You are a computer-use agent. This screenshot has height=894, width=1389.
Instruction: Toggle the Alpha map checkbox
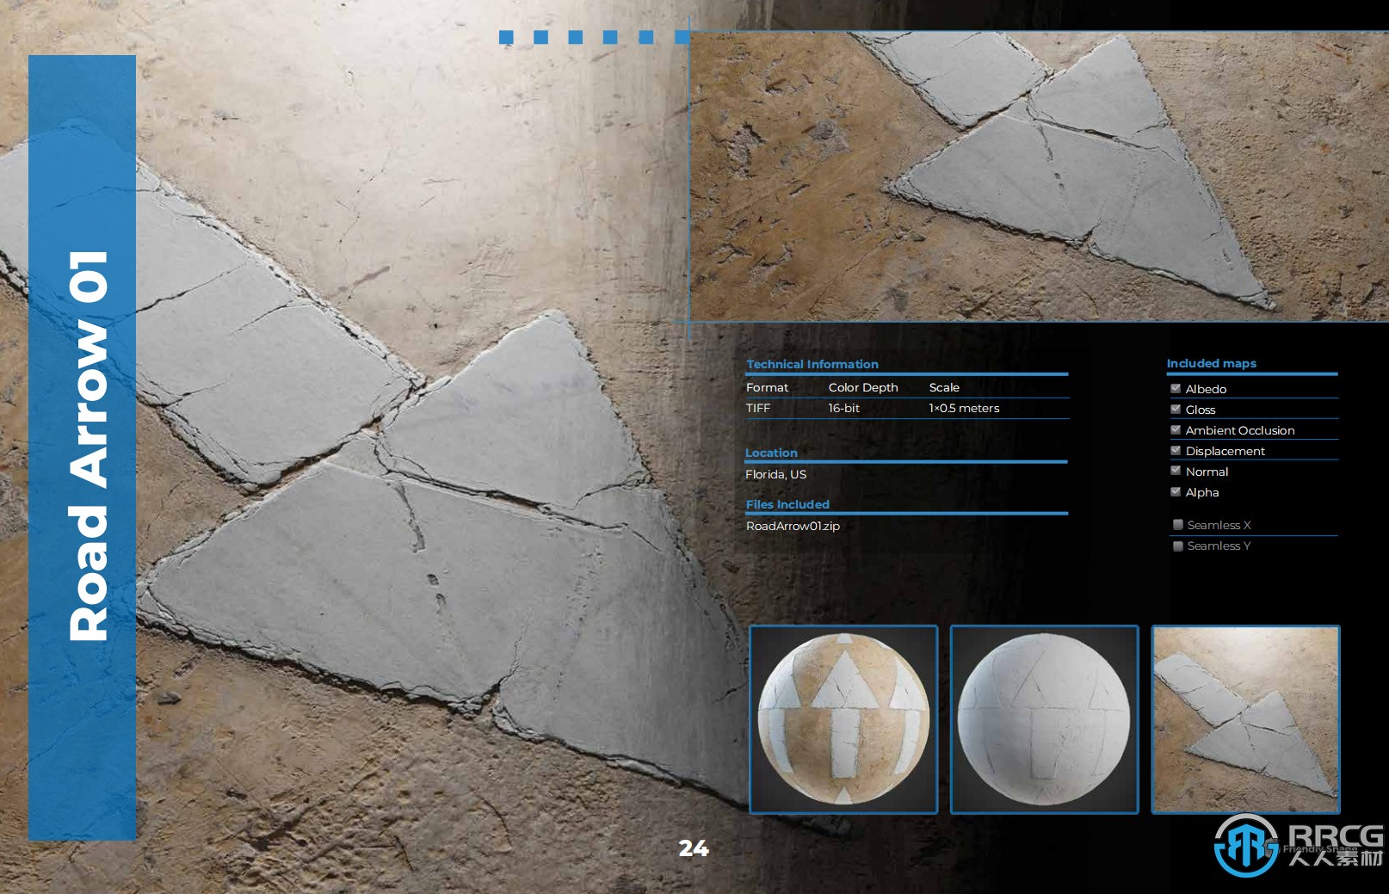(1176, 492)
